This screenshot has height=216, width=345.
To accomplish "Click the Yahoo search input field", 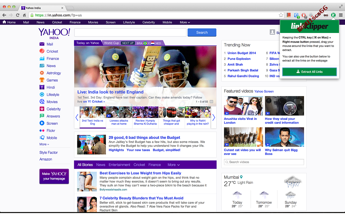I will coord(130,32).
